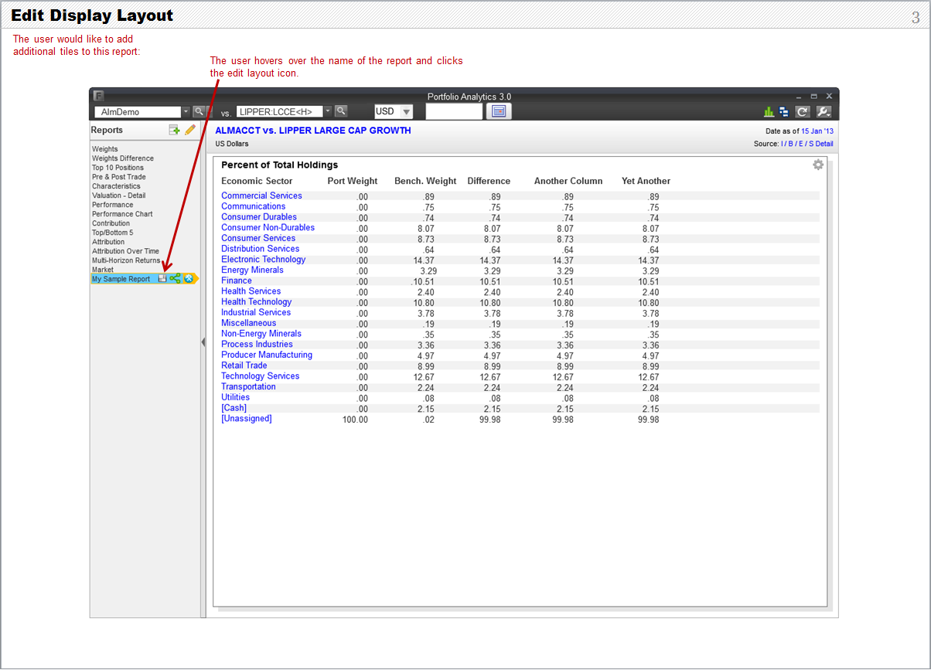Open the Finance sector link
Image resolution: width=931 pixels, height=670 pixels.
[x=237, y=281]
